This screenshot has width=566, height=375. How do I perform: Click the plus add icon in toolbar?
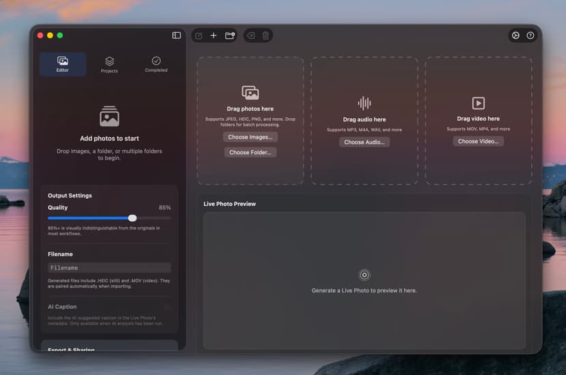coord(213,36)
